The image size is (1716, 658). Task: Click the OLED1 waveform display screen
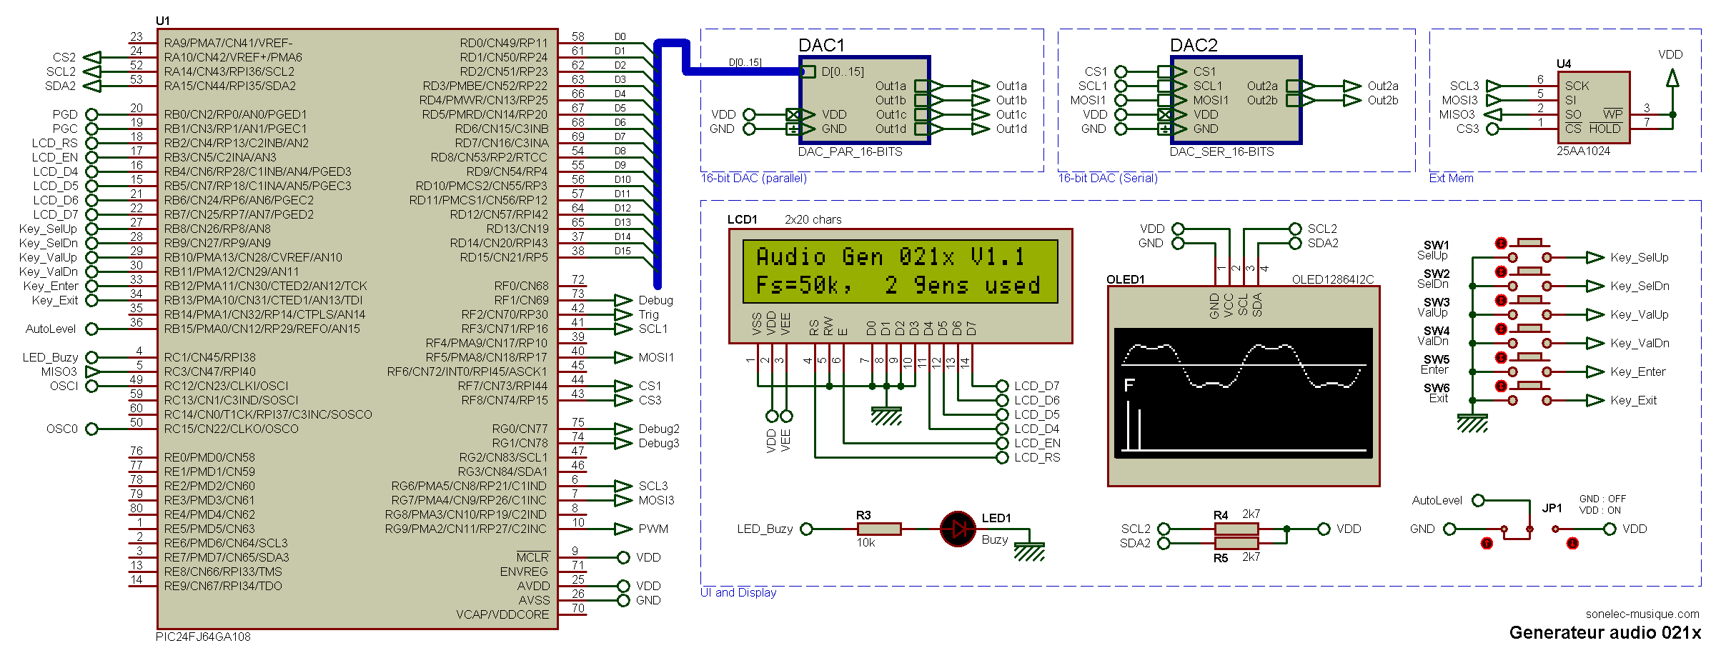pos(1244,393)
